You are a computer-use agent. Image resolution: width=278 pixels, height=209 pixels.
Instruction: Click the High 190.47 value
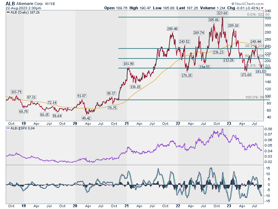point(140,8)
